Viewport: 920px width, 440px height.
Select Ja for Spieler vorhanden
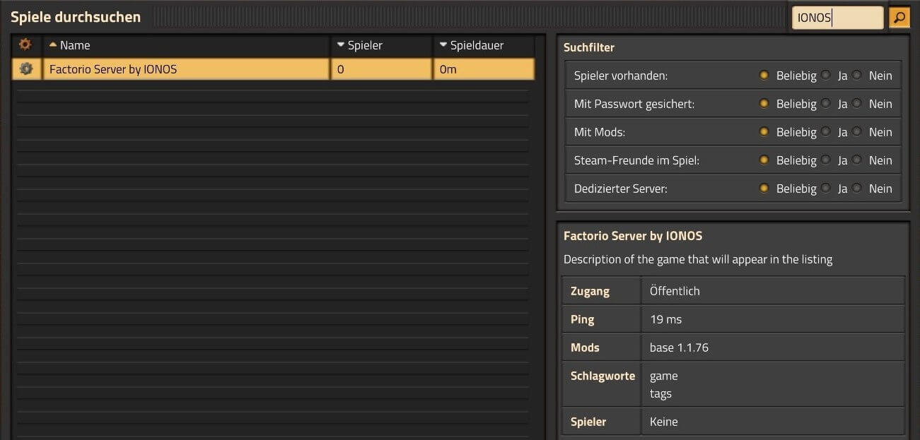click(825, 76)
